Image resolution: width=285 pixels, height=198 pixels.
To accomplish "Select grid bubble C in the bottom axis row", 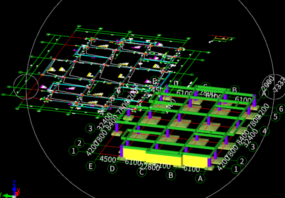I will point(141,172).
